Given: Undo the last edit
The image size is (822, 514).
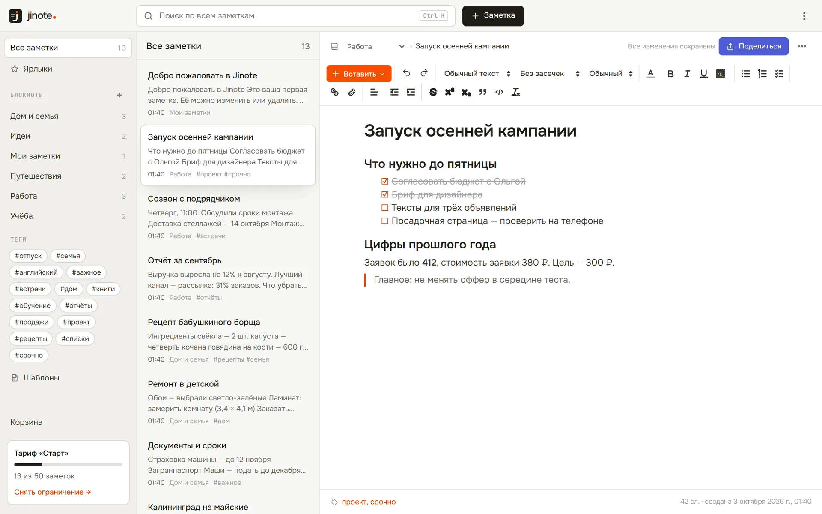Looking at the screenshot, I should click(406, 73).
